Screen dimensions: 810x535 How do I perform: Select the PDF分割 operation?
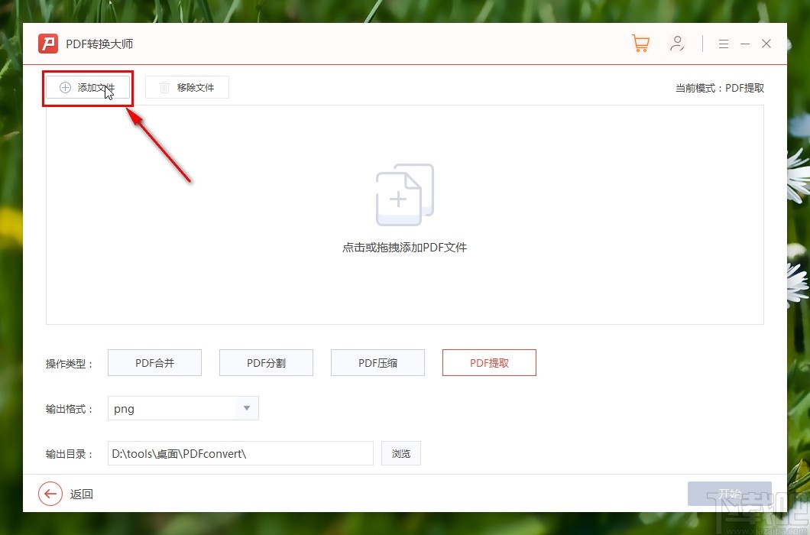[x=266, y=362]
